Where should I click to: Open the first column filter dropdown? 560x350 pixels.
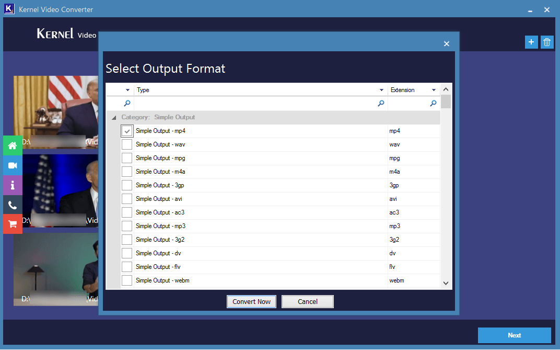coord(127,90)
